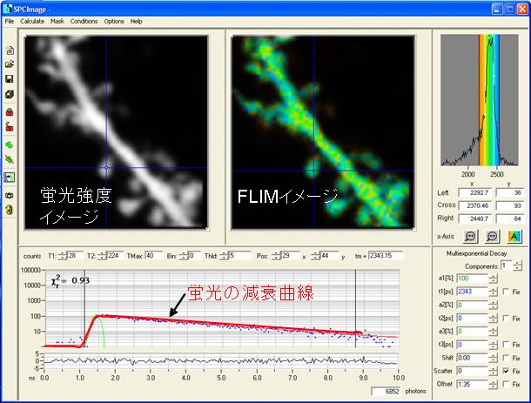531x403 pixels.
Task: Click the rainbow 'A' color autoscale button
Action: 514,236
